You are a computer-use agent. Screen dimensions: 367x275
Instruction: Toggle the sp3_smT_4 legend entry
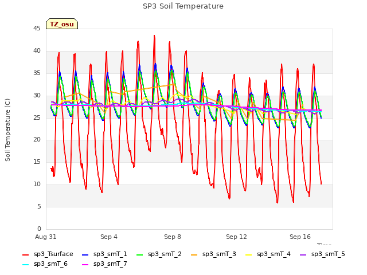pos(268,254)
